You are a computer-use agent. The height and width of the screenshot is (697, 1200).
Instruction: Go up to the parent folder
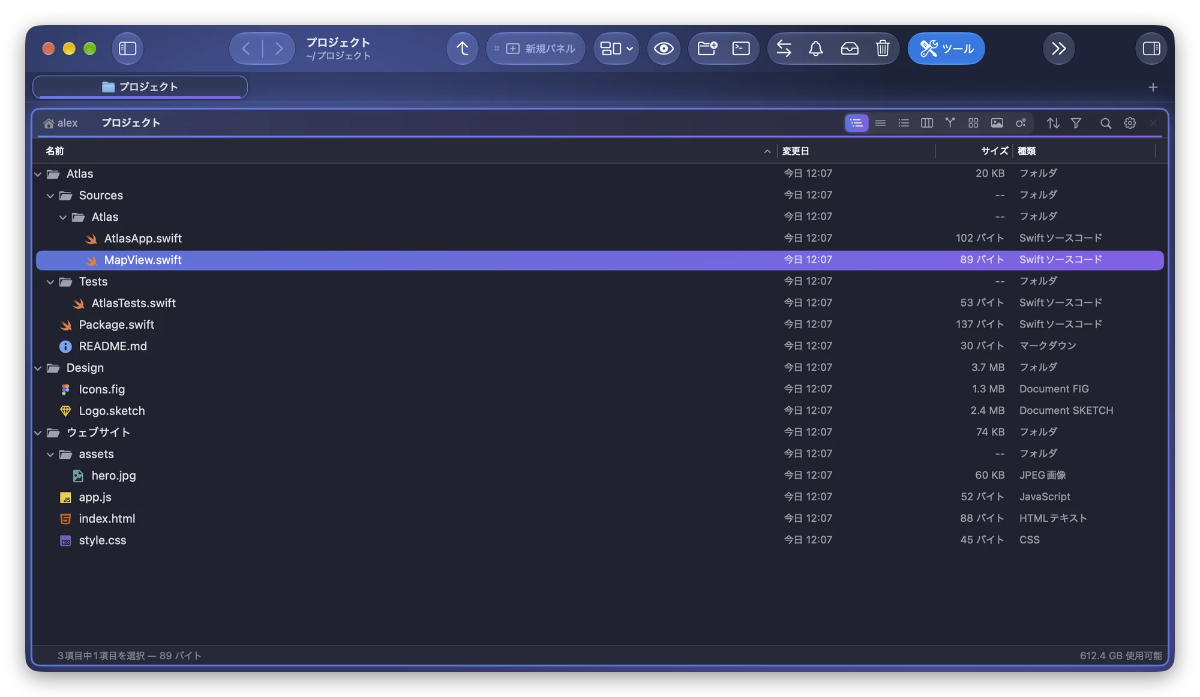click(462, 49)
